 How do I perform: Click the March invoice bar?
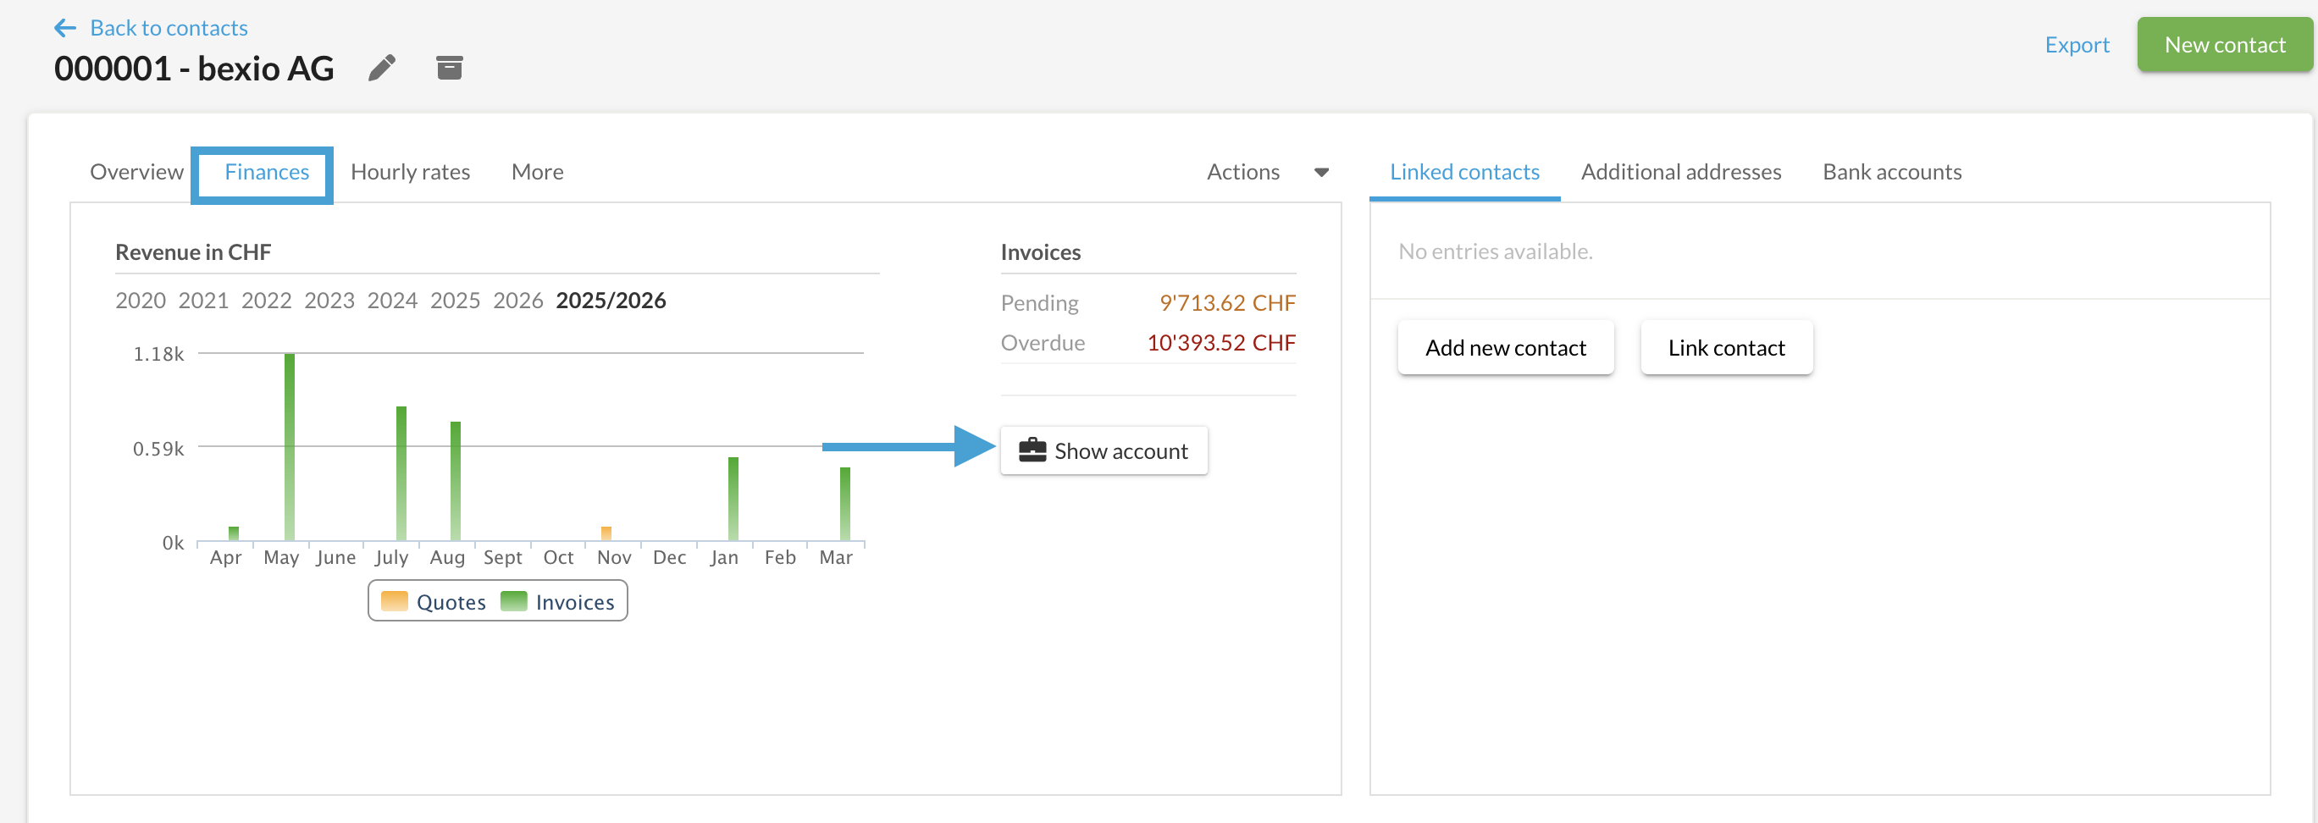click(845, 504)
